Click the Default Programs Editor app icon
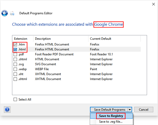This screenshot has height=125, width=158. click(12, 13)
